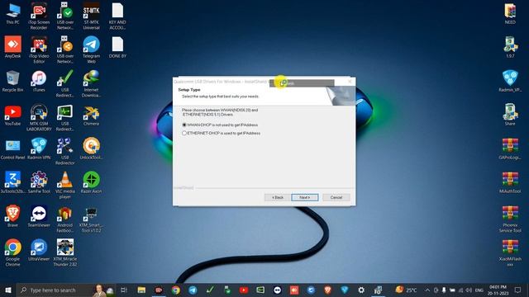Open the 25°C weather widget
The height and width of the screenshot is (297, 529).
point(407,290)
